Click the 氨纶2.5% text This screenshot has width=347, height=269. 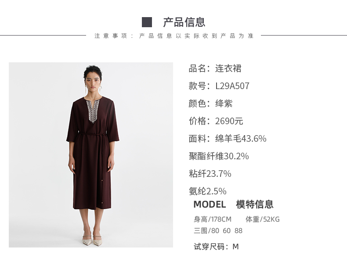[x=208, y=191]
